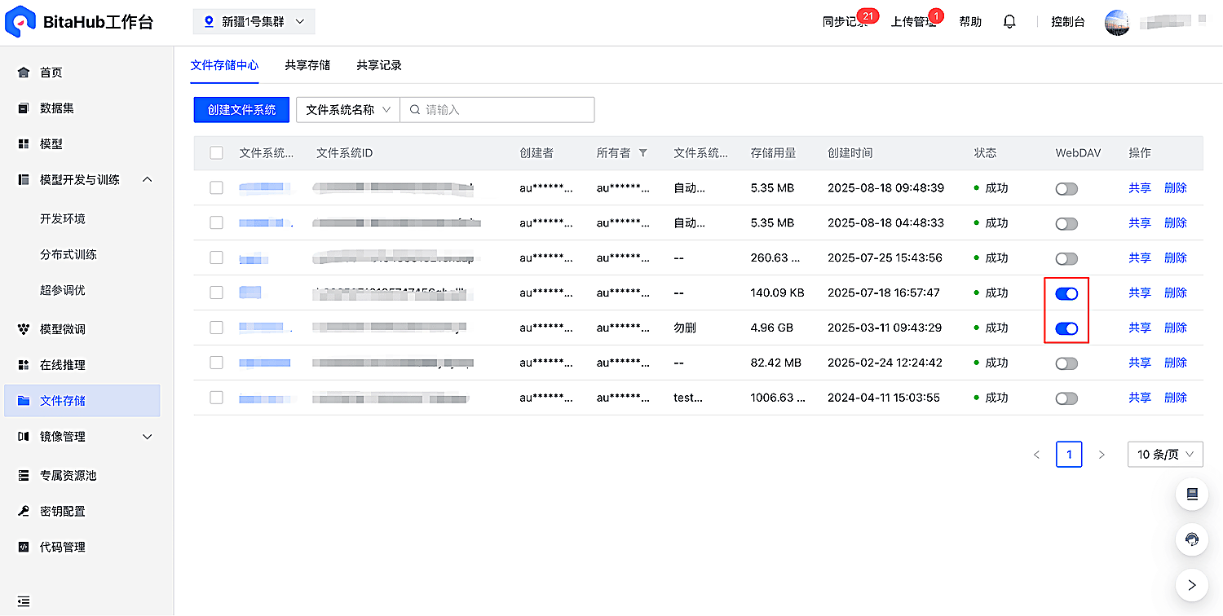Open the customer service headset icon
The width and height of the screenshot is (1223, 616).
1192,539
